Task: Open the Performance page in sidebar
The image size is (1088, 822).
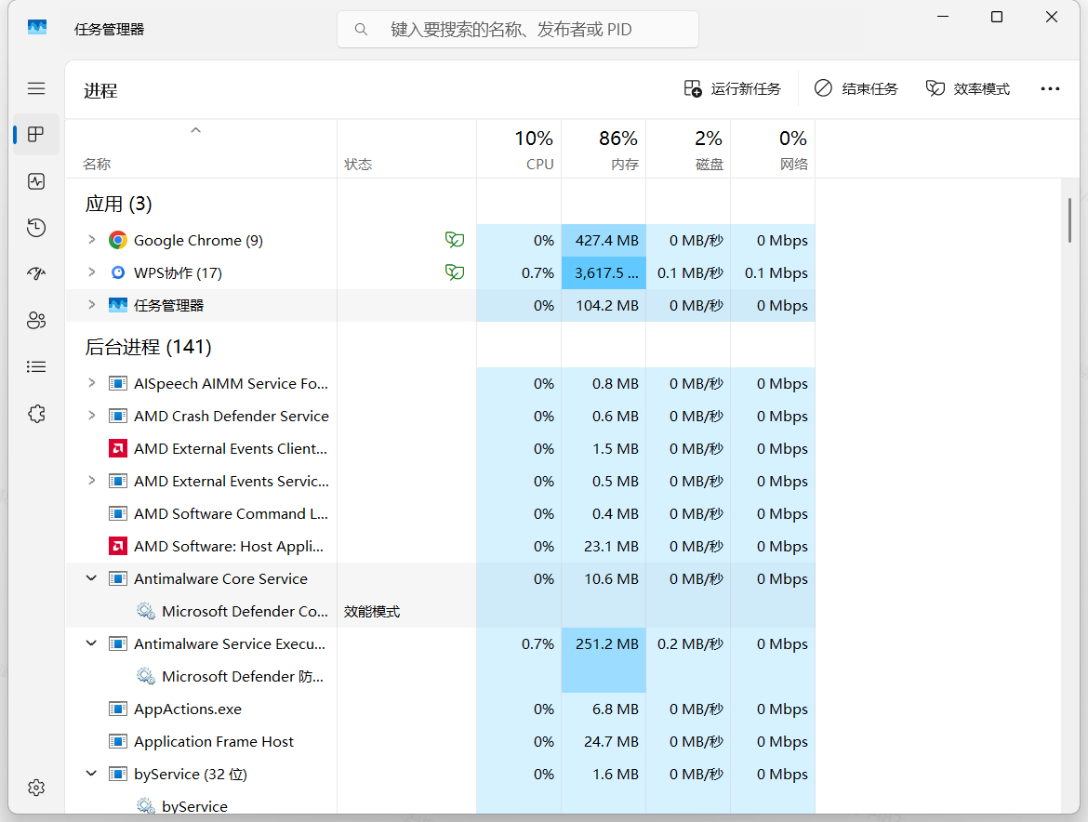Action: tap(36, 181)
